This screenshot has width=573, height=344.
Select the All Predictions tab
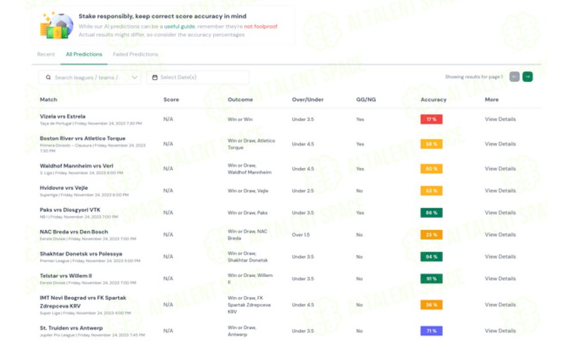tap(84, 54)
